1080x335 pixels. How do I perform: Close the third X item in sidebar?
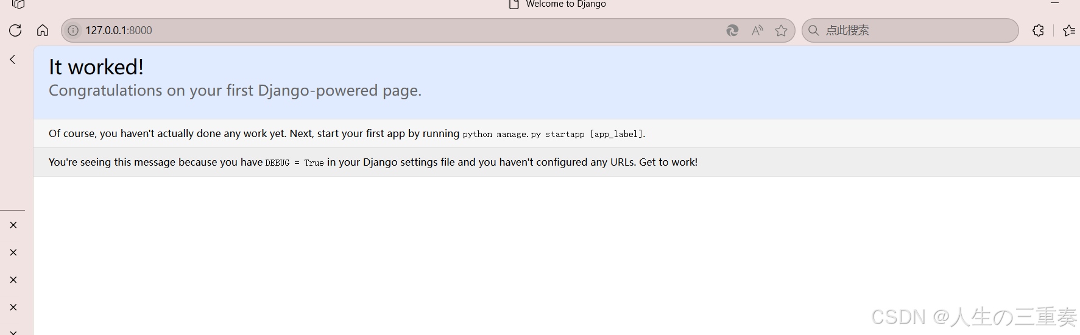pos(13,280)
